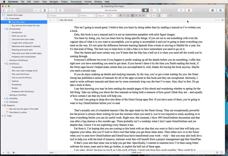This screenshot has width=228, height=156.
Task: Open the composition mode dark icon
Action: [212, 10]
